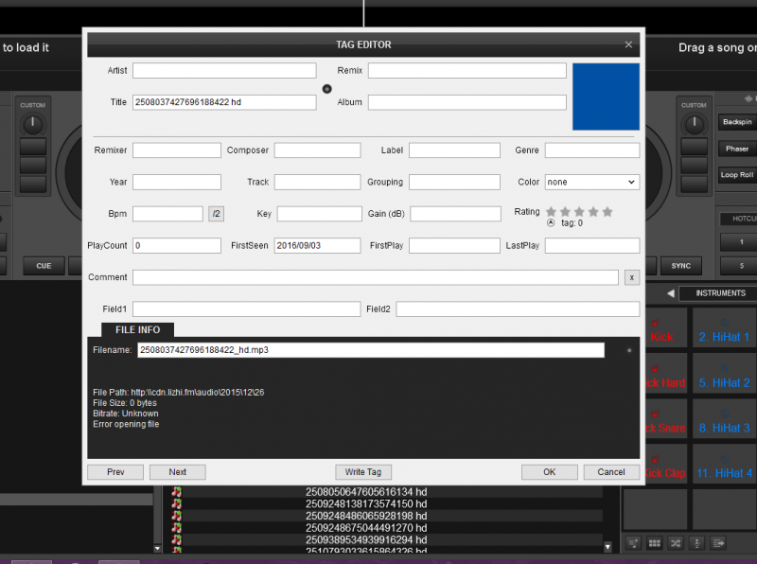The image size is (757, 564).
Task: Open the INSTRUMENTS sampler bank selector
Action: (719, 293)
